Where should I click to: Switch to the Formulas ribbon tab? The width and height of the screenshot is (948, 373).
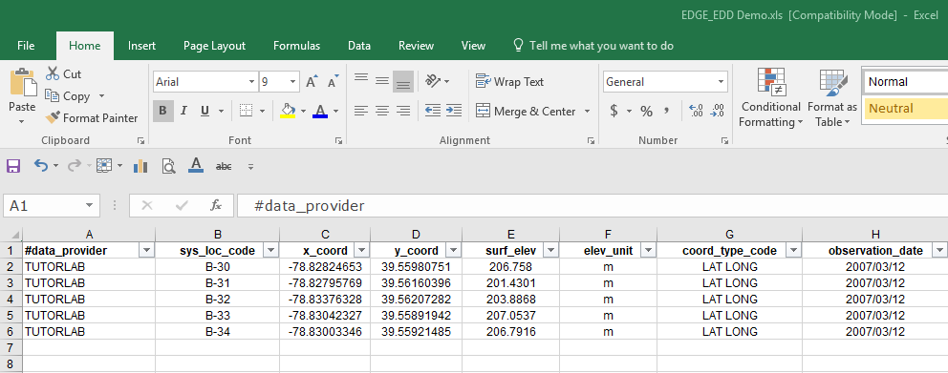297,46
